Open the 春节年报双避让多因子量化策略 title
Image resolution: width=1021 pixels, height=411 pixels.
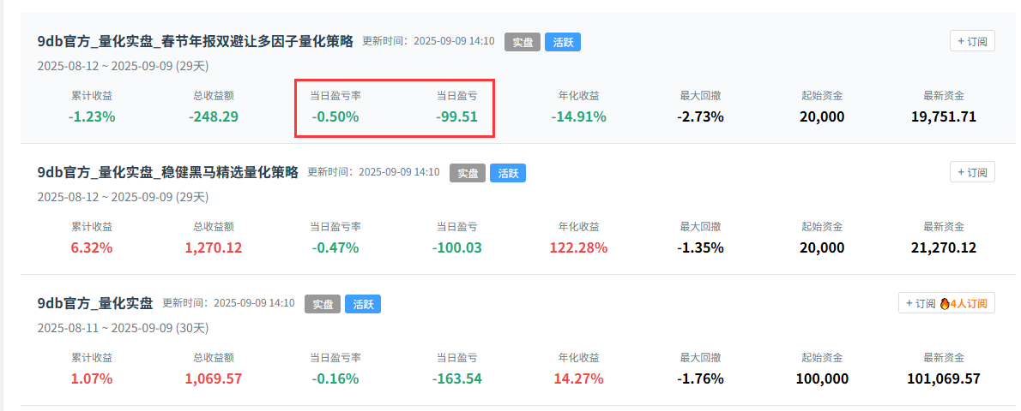(196, 41)
